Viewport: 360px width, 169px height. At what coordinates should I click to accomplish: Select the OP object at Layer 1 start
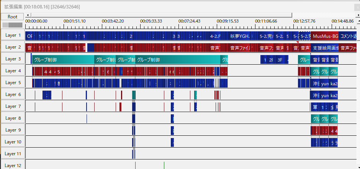(x=29, y=36)
